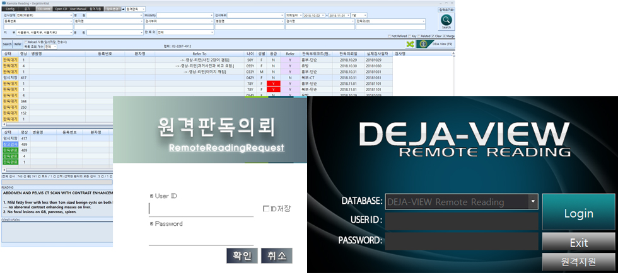Image resolution: width=618 pixels, height=273 pixels.
Task: Click the app icon in the title bar
Action: (x=3, y=3)
